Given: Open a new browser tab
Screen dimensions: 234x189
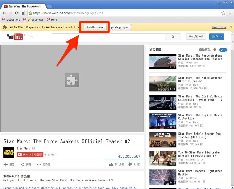Looking at the screenshot, I should 50,7.
